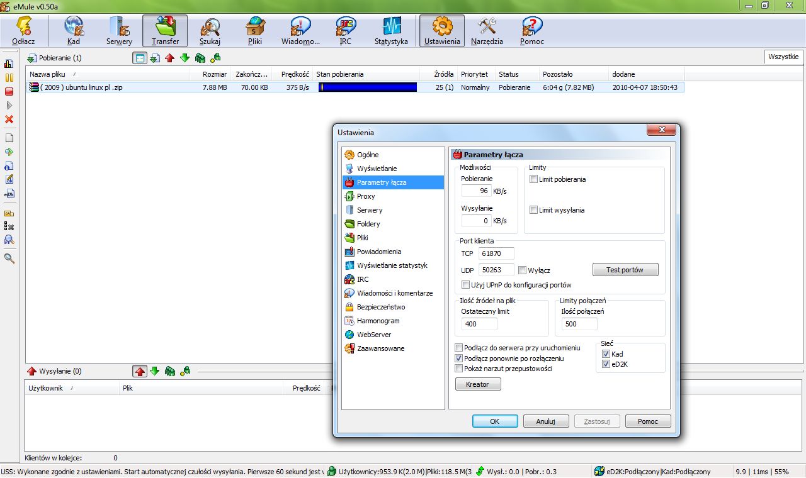Enable Pokaż narzut przepustowości
The image size is (806, 478).
click(x=459, y=368)
